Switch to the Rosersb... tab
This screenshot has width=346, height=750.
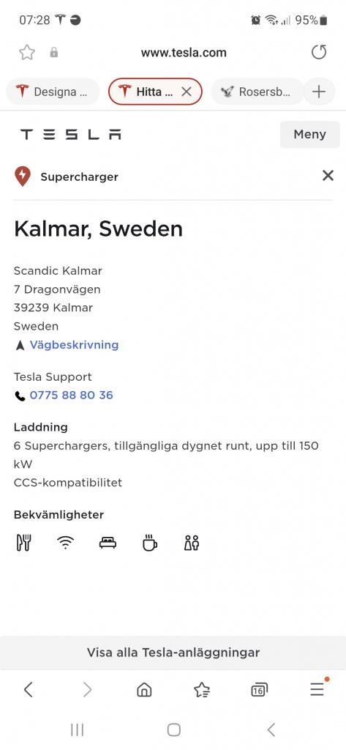click(257, 92)
